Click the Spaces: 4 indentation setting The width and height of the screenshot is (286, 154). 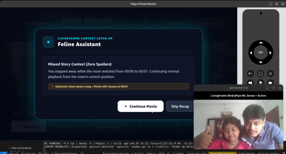tap(151, 153)
